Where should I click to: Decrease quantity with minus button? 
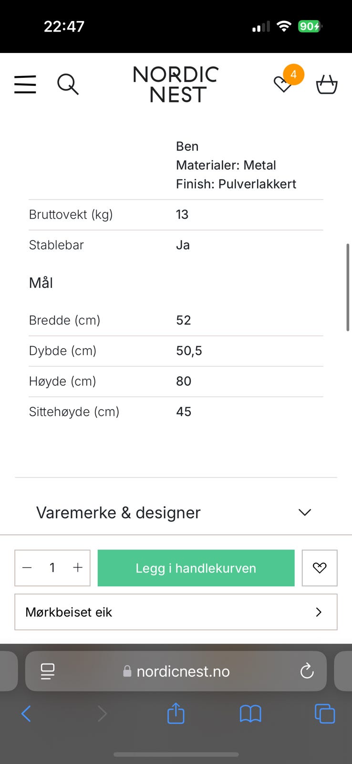27,568
